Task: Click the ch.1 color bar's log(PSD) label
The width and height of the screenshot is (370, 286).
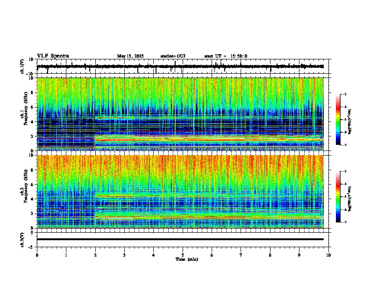Action: pyautogui.click(x=350, y=122)
